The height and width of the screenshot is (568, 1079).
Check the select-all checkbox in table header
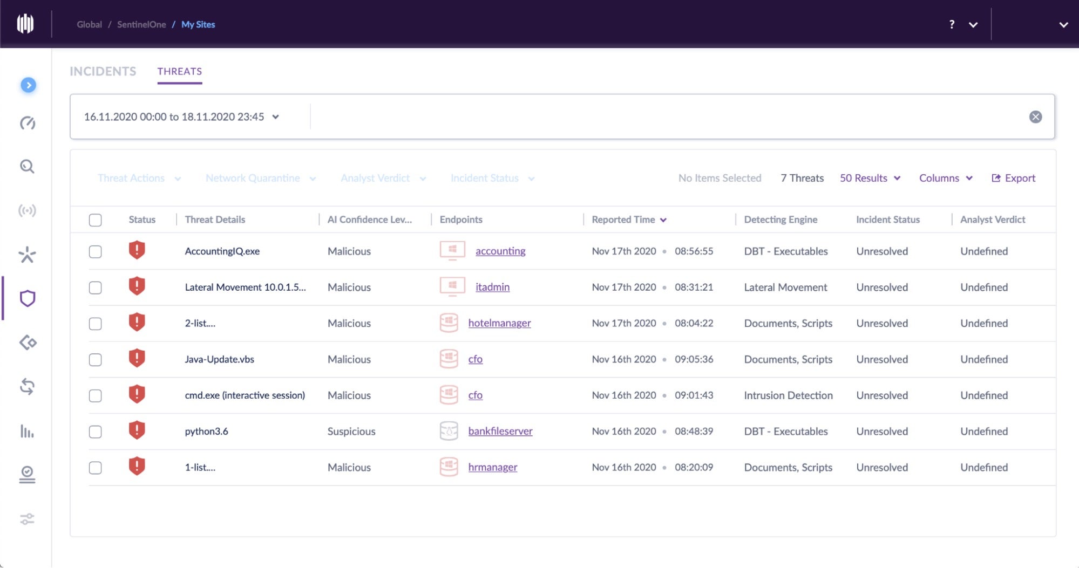coord(96,220)
